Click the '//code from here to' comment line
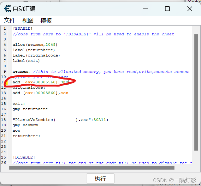The image size is (201, 186). pos(93,34)
